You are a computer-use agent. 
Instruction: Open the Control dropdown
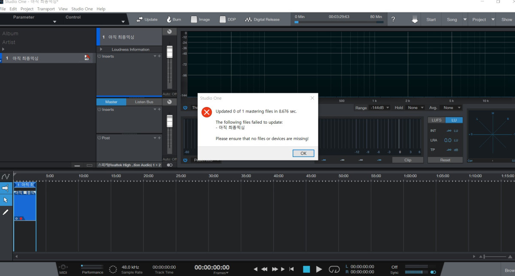pyautogui.click(x=123, y=21)
